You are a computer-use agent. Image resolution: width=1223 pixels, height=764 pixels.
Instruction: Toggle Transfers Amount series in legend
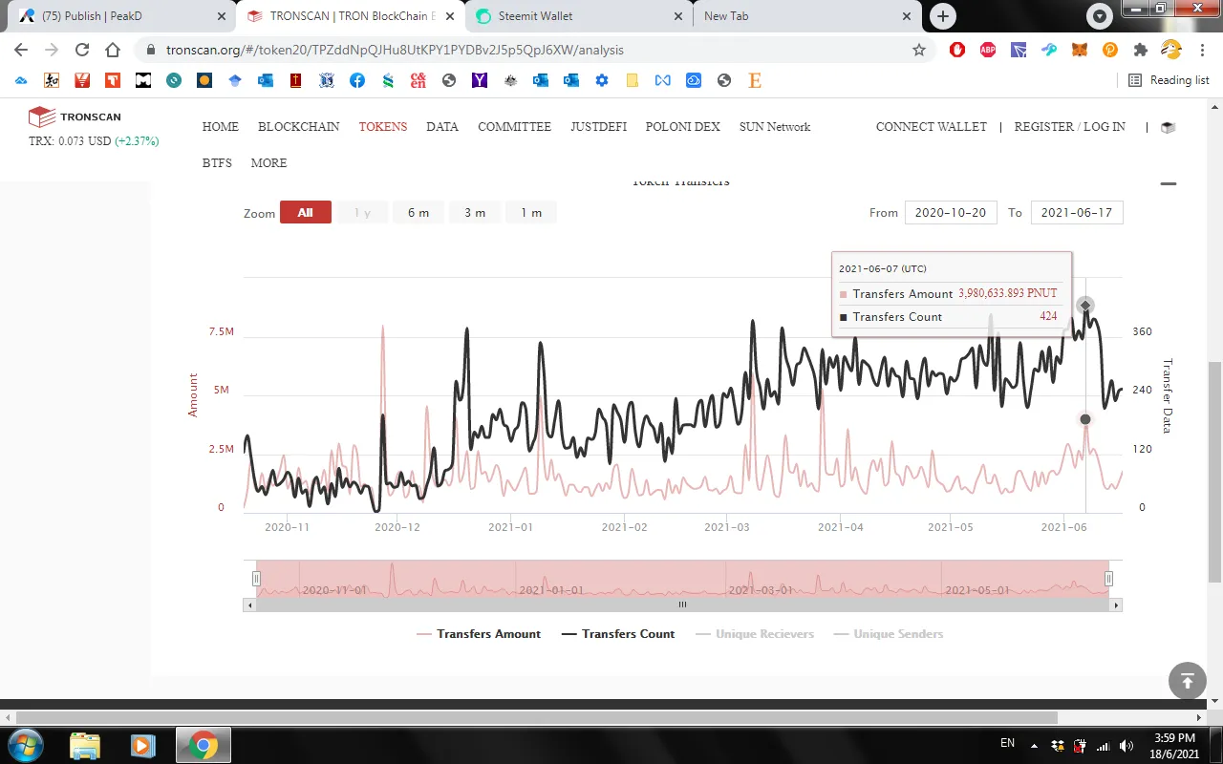pos(479,634)
